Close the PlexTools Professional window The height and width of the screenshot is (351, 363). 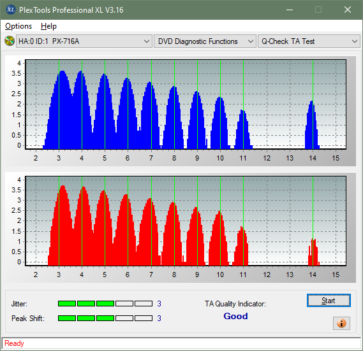348,10
